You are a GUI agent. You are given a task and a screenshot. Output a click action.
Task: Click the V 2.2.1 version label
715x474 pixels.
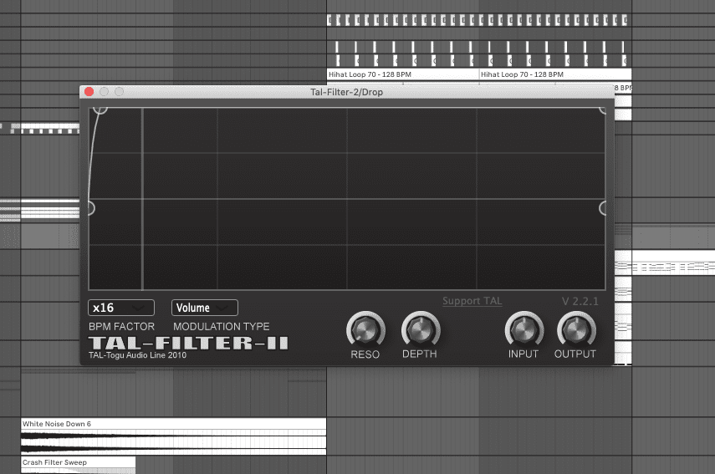(580, 301)
